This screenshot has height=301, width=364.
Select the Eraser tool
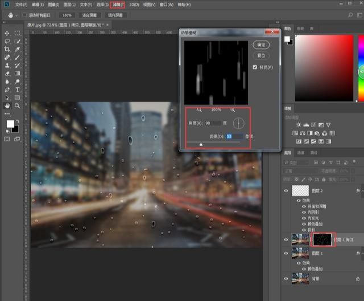tap(7, 74)
